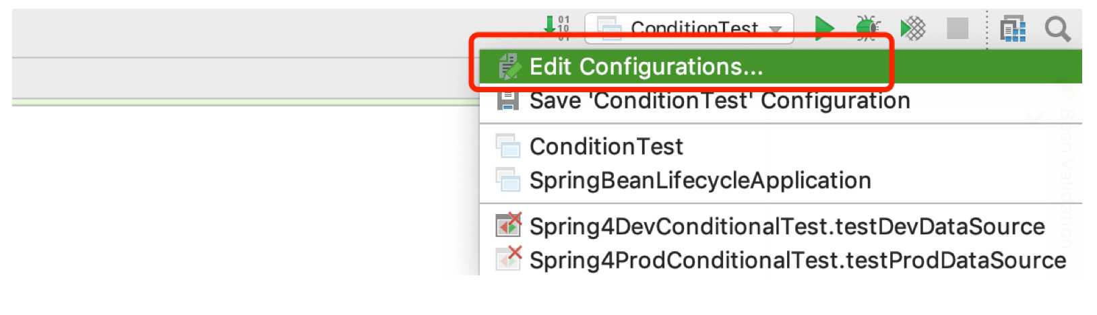The height and width of the screenshot is (315, 1097).
Task: Select Spring4ProdConditionalTest.testProdDataSource configuration
Action: tap(797, 260)
